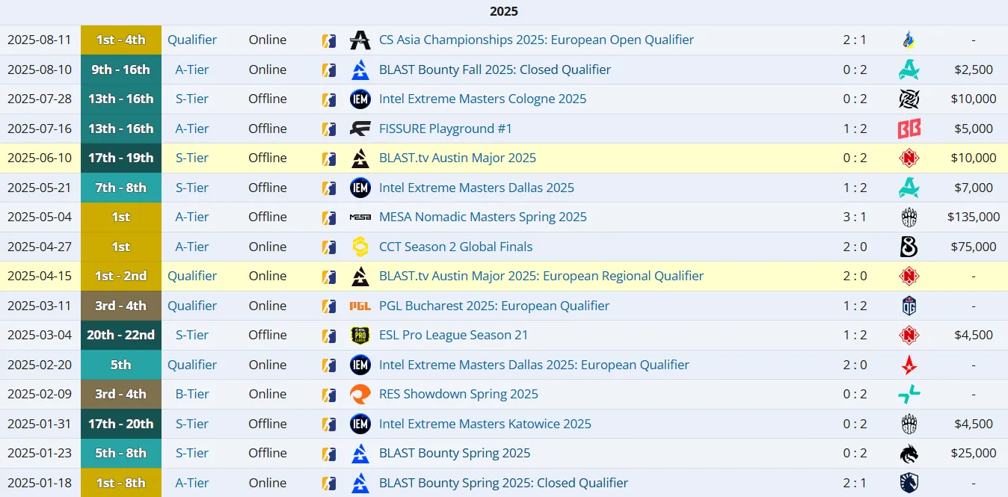Click the opponent team logo in BLAST Bounty Spring 2025 row

(909, 453)
